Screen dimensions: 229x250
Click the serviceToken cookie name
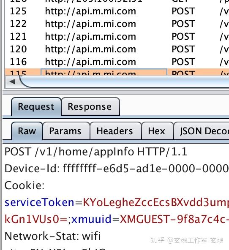pyautogui.click(x=39, y=202)
